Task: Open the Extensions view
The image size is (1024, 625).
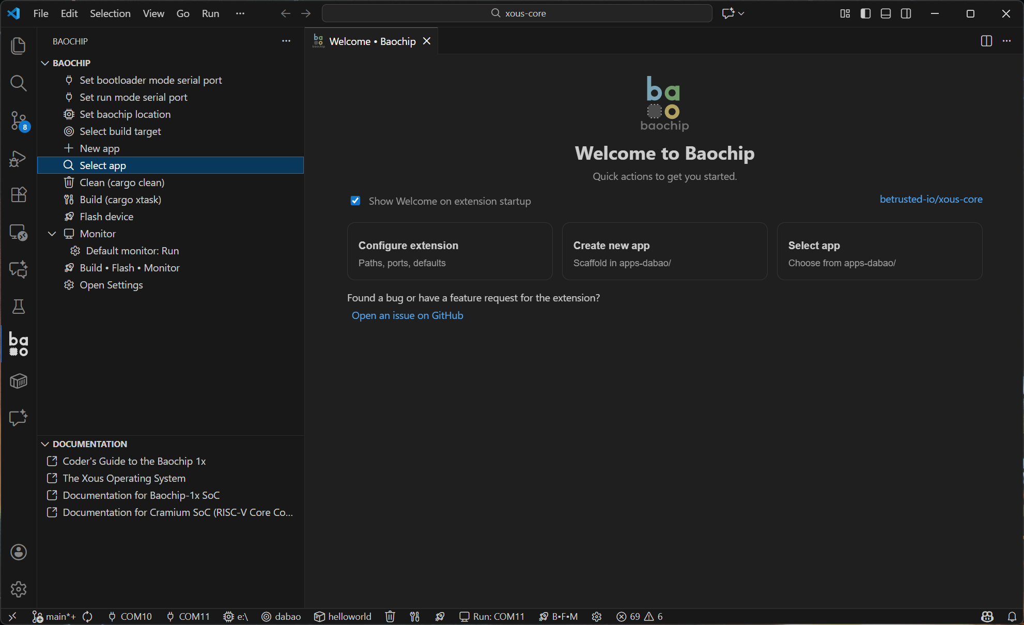Action: [x=19, y=195]
